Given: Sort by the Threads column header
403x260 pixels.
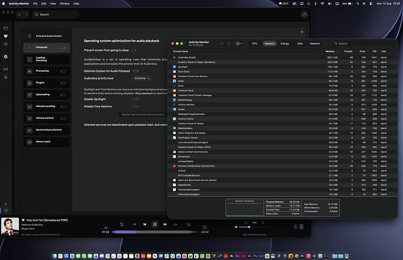Looking at the screenshot, I should coord(348,51).
